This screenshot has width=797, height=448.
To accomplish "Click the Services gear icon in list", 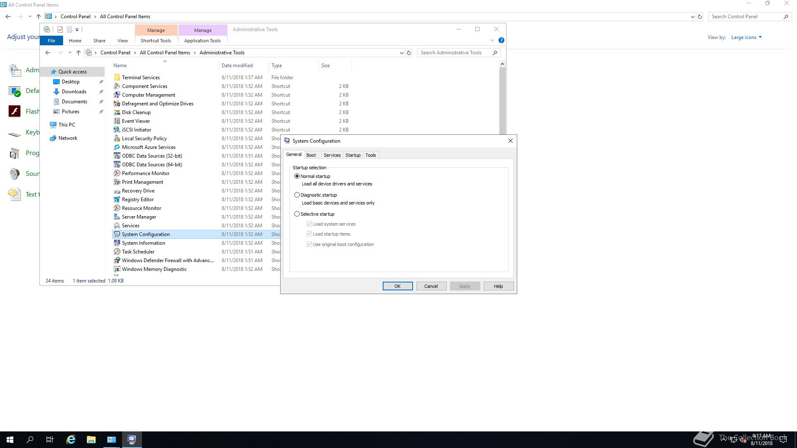I will pos(117,226).
